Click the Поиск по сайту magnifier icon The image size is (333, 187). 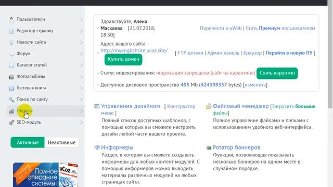point(11,99)
